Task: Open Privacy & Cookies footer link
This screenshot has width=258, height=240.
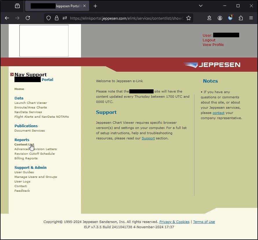Action: tap(174, 222)
